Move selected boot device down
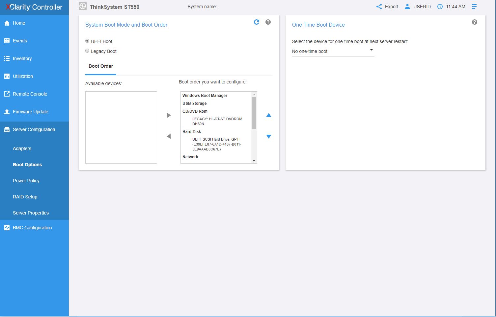Image resolution: width=496 pixels, height=317 pixels. [x=269, y=136]
